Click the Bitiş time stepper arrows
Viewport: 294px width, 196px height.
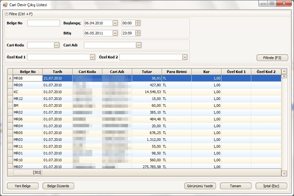point(138,33)
